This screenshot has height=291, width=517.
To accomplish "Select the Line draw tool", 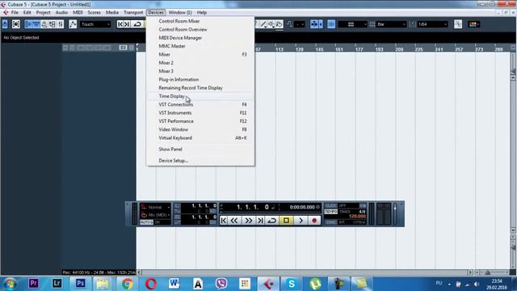I will pyautogui.click(x=263, y=24).
